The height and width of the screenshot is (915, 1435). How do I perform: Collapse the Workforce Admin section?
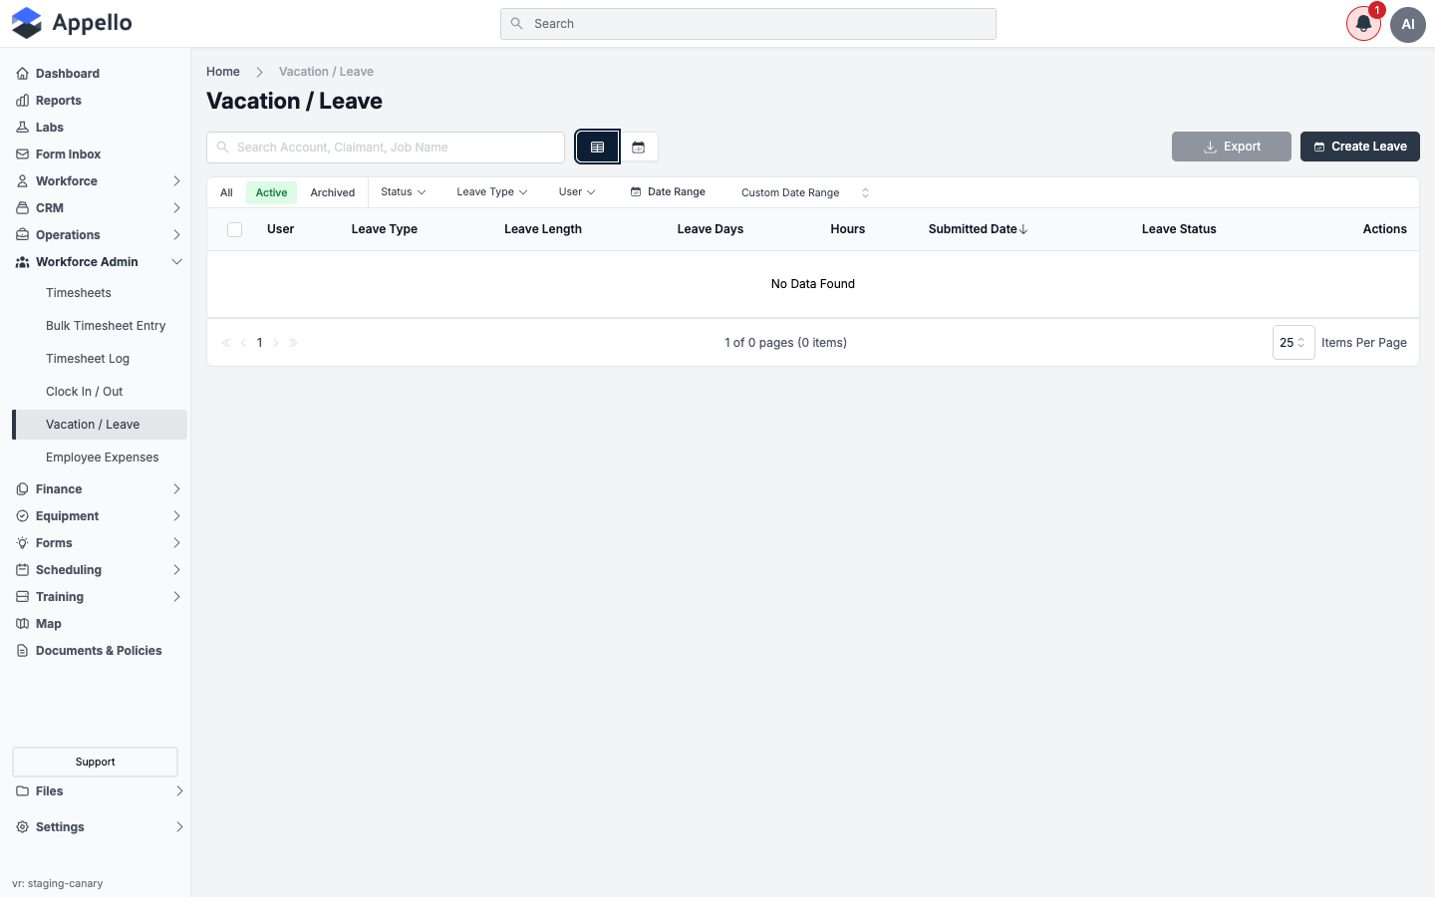click(x=100, y=262)
